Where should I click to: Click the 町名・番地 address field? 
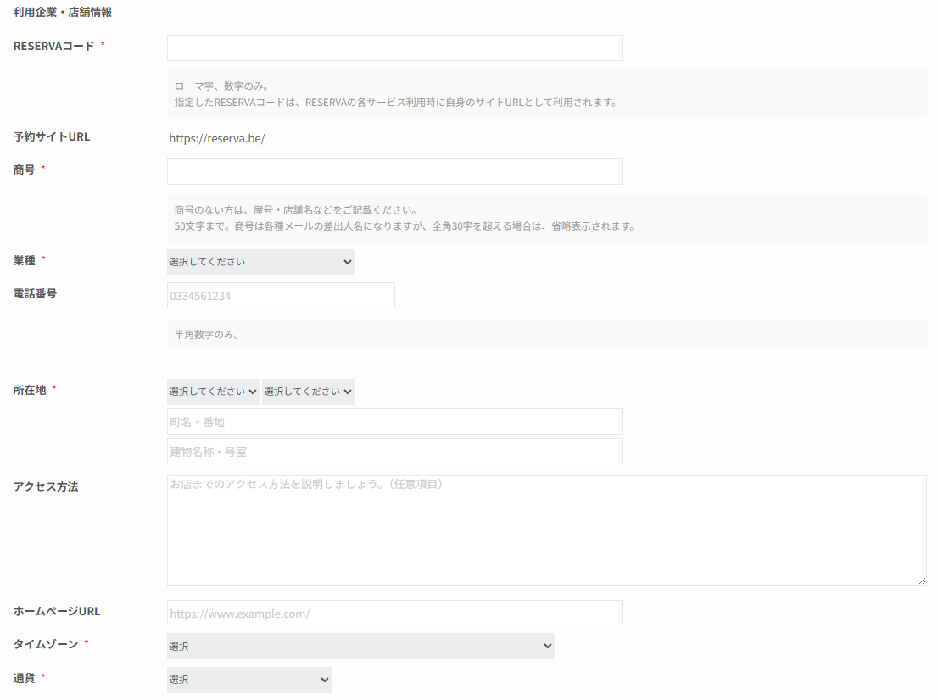click(x=394, y=422)
